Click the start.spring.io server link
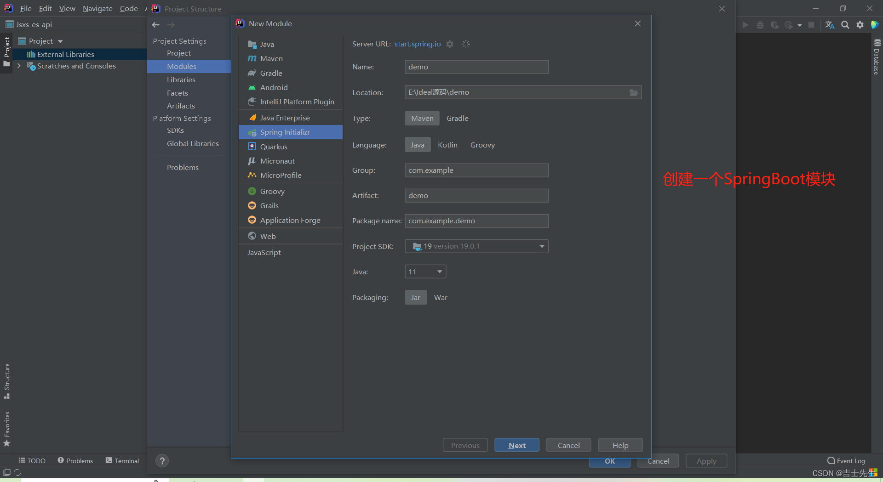This screenshot has width=883, height=482. click(x=418, y=44)
